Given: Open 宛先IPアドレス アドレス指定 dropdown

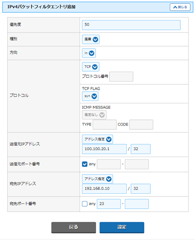Looking at the screenshot, I should click(97, 179).
